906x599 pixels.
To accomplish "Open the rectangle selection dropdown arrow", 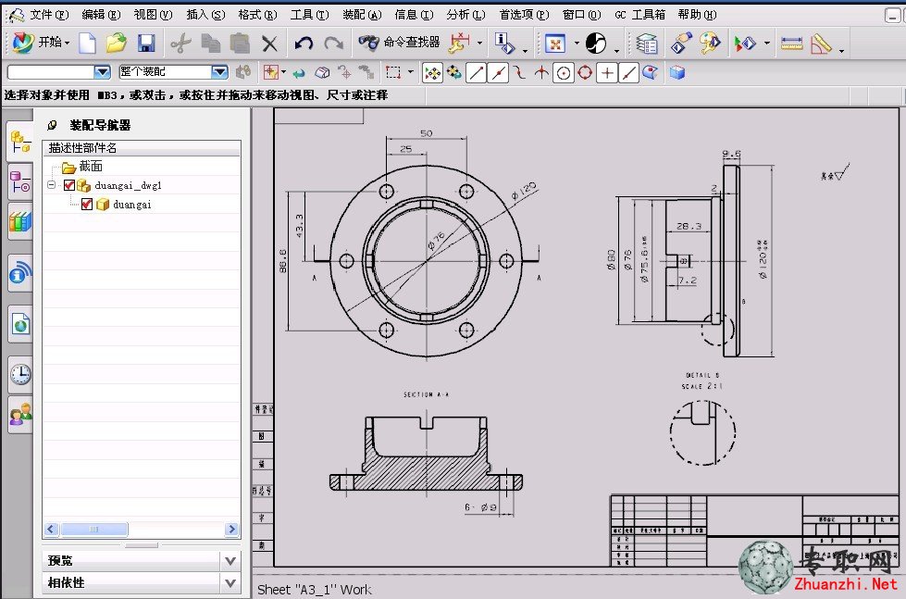I will (x=410, y=72).
